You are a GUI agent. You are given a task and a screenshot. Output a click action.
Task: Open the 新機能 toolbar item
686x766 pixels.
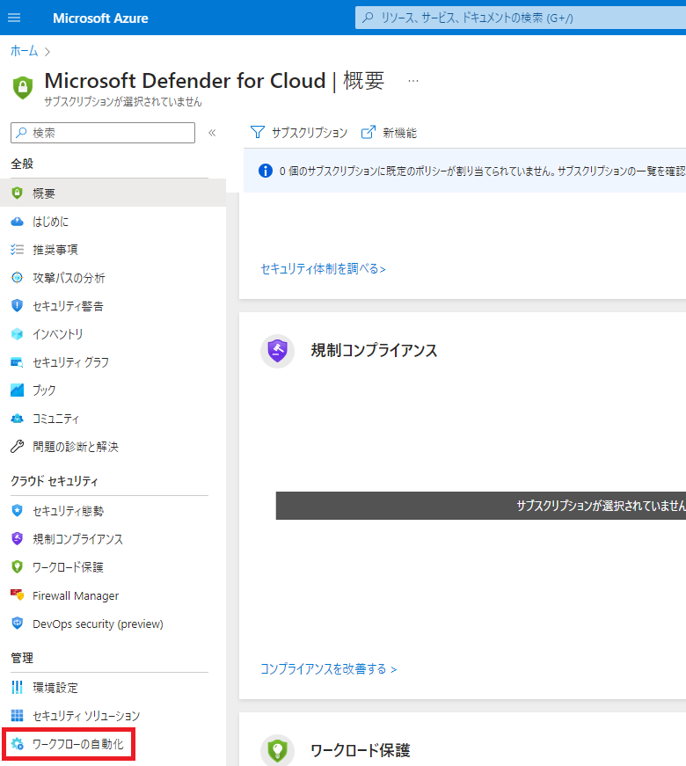(x=389, y=133)
